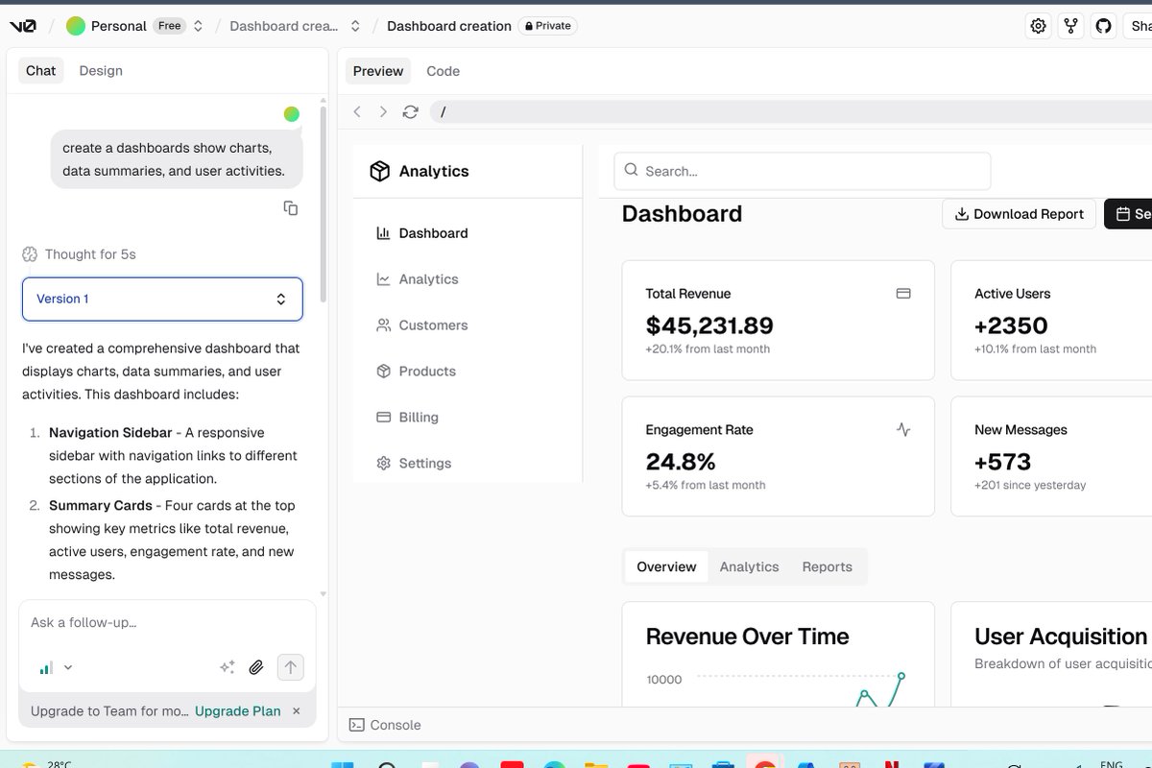Open the GitHub integration icon

(1103, 26)
